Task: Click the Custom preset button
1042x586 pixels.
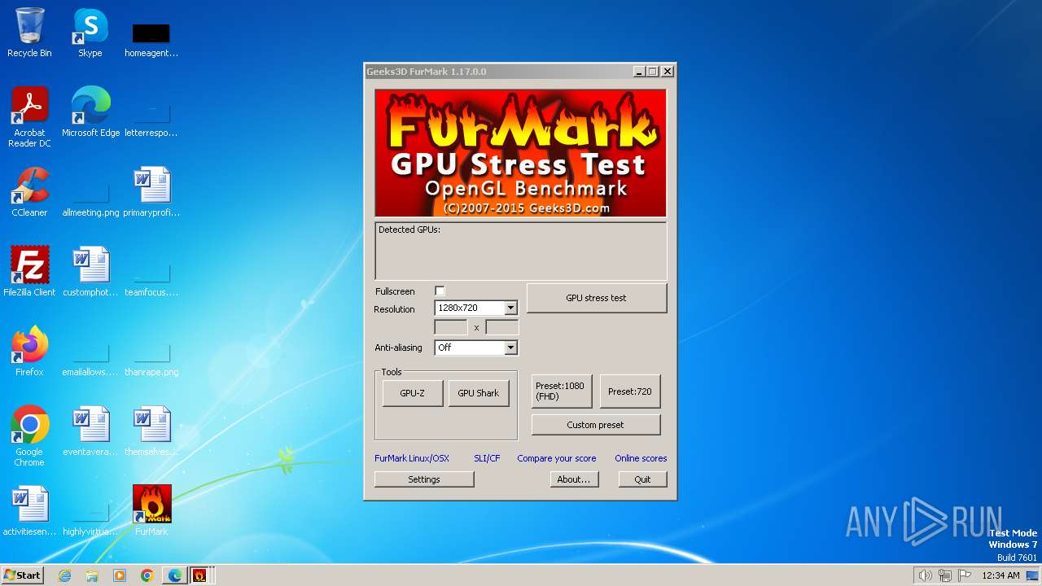Action: [x=596, y=425]
